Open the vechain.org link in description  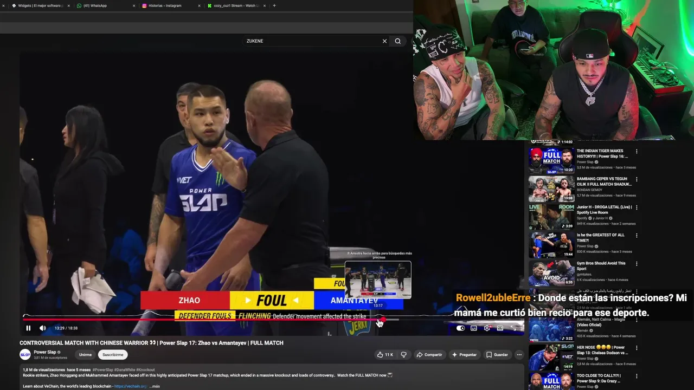[x=130, y=386]
